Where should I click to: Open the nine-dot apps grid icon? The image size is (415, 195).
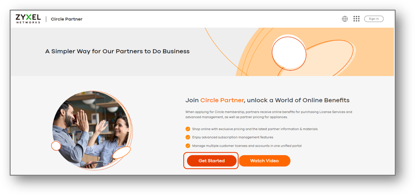357,19
